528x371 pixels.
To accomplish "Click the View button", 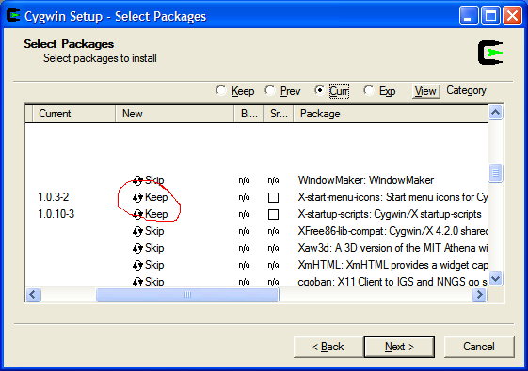I will pyautogui.click(x=425, y=91).
